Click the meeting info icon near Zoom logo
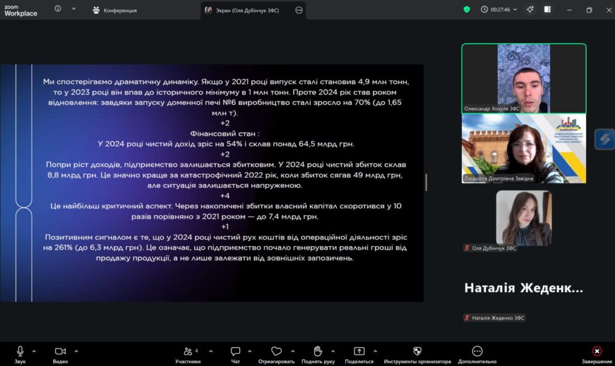The width and height of the screenshot is (615, 366). pos(58,9)
